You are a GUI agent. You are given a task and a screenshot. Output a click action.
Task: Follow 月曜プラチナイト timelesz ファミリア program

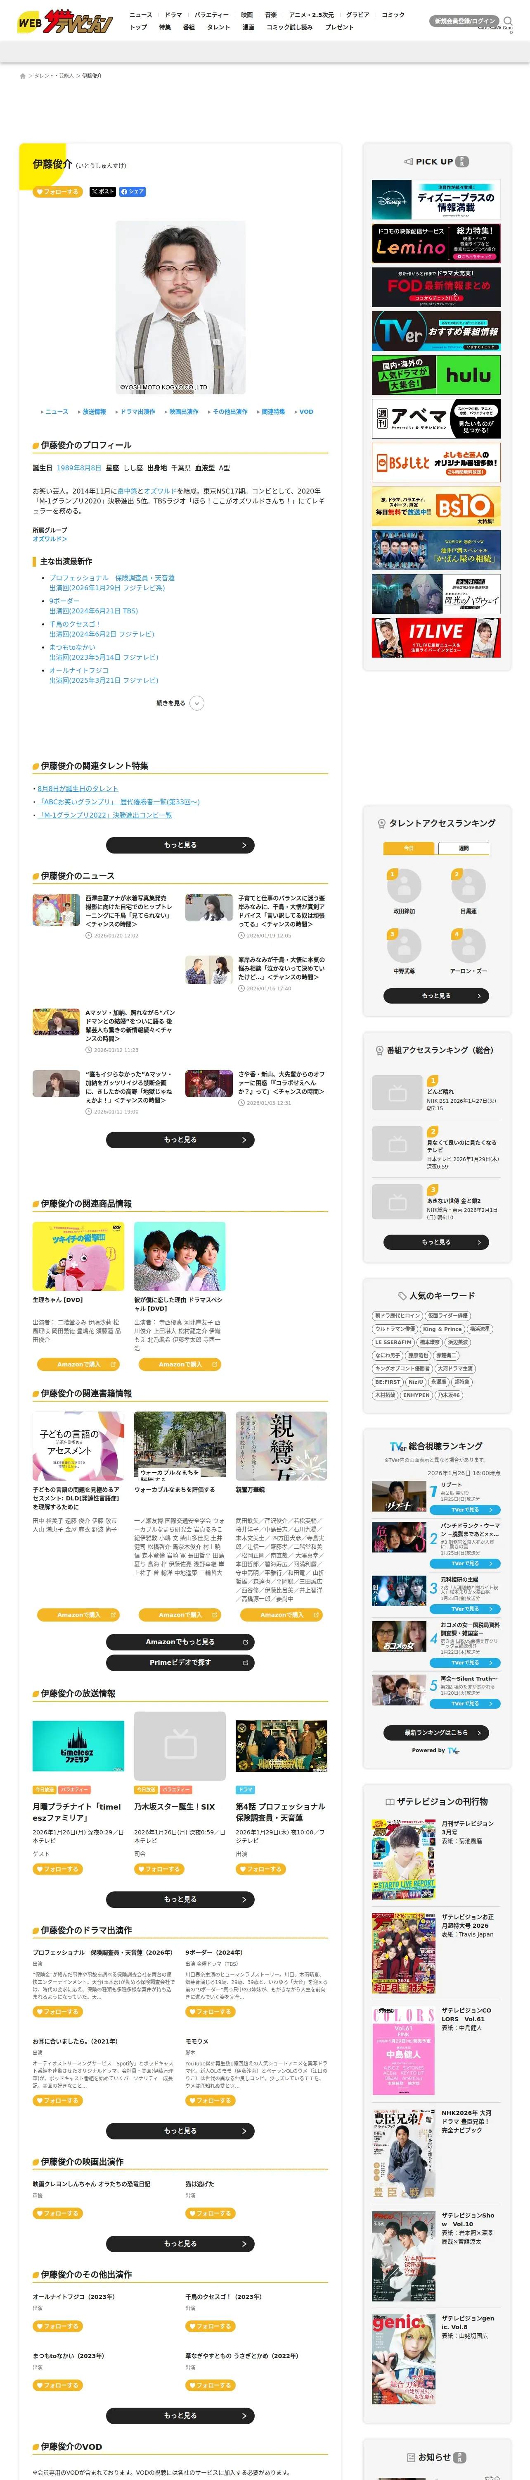[x=58, y=1869]
